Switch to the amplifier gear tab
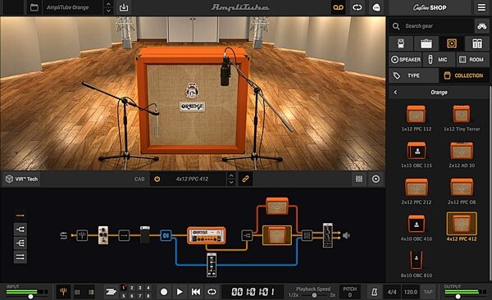 (426, 43)
